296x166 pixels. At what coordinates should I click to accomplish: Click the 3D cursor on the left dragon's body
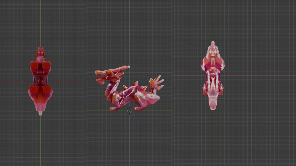tap(40, 81)
